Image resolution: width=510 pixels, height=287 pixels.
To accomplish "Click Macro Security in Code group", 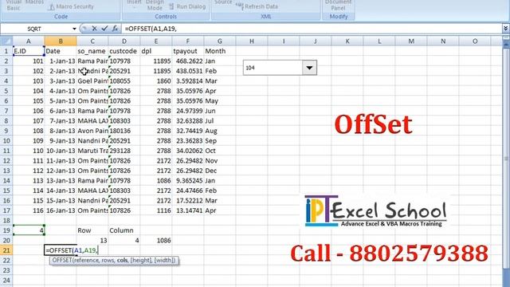I will pyautogui.click(x=71, y=6).
